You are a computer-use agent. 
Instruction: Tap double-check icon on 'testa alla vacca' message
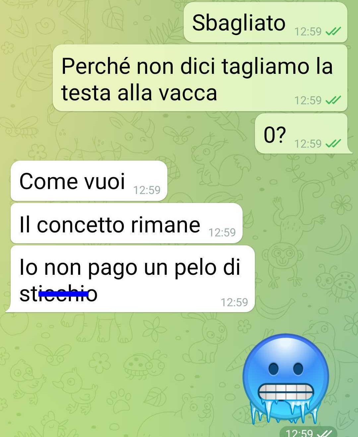pos(333,100)
